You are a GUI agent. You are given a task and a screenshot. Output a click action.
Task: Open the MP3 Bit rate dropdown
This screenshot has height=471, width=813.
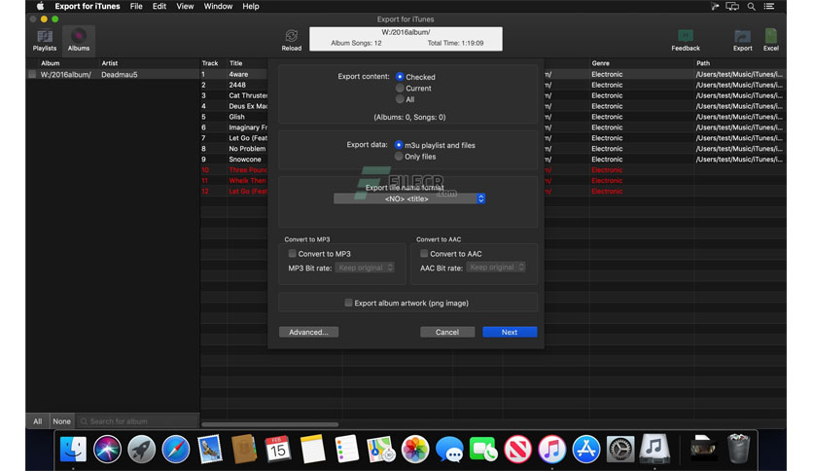[365, 268]
